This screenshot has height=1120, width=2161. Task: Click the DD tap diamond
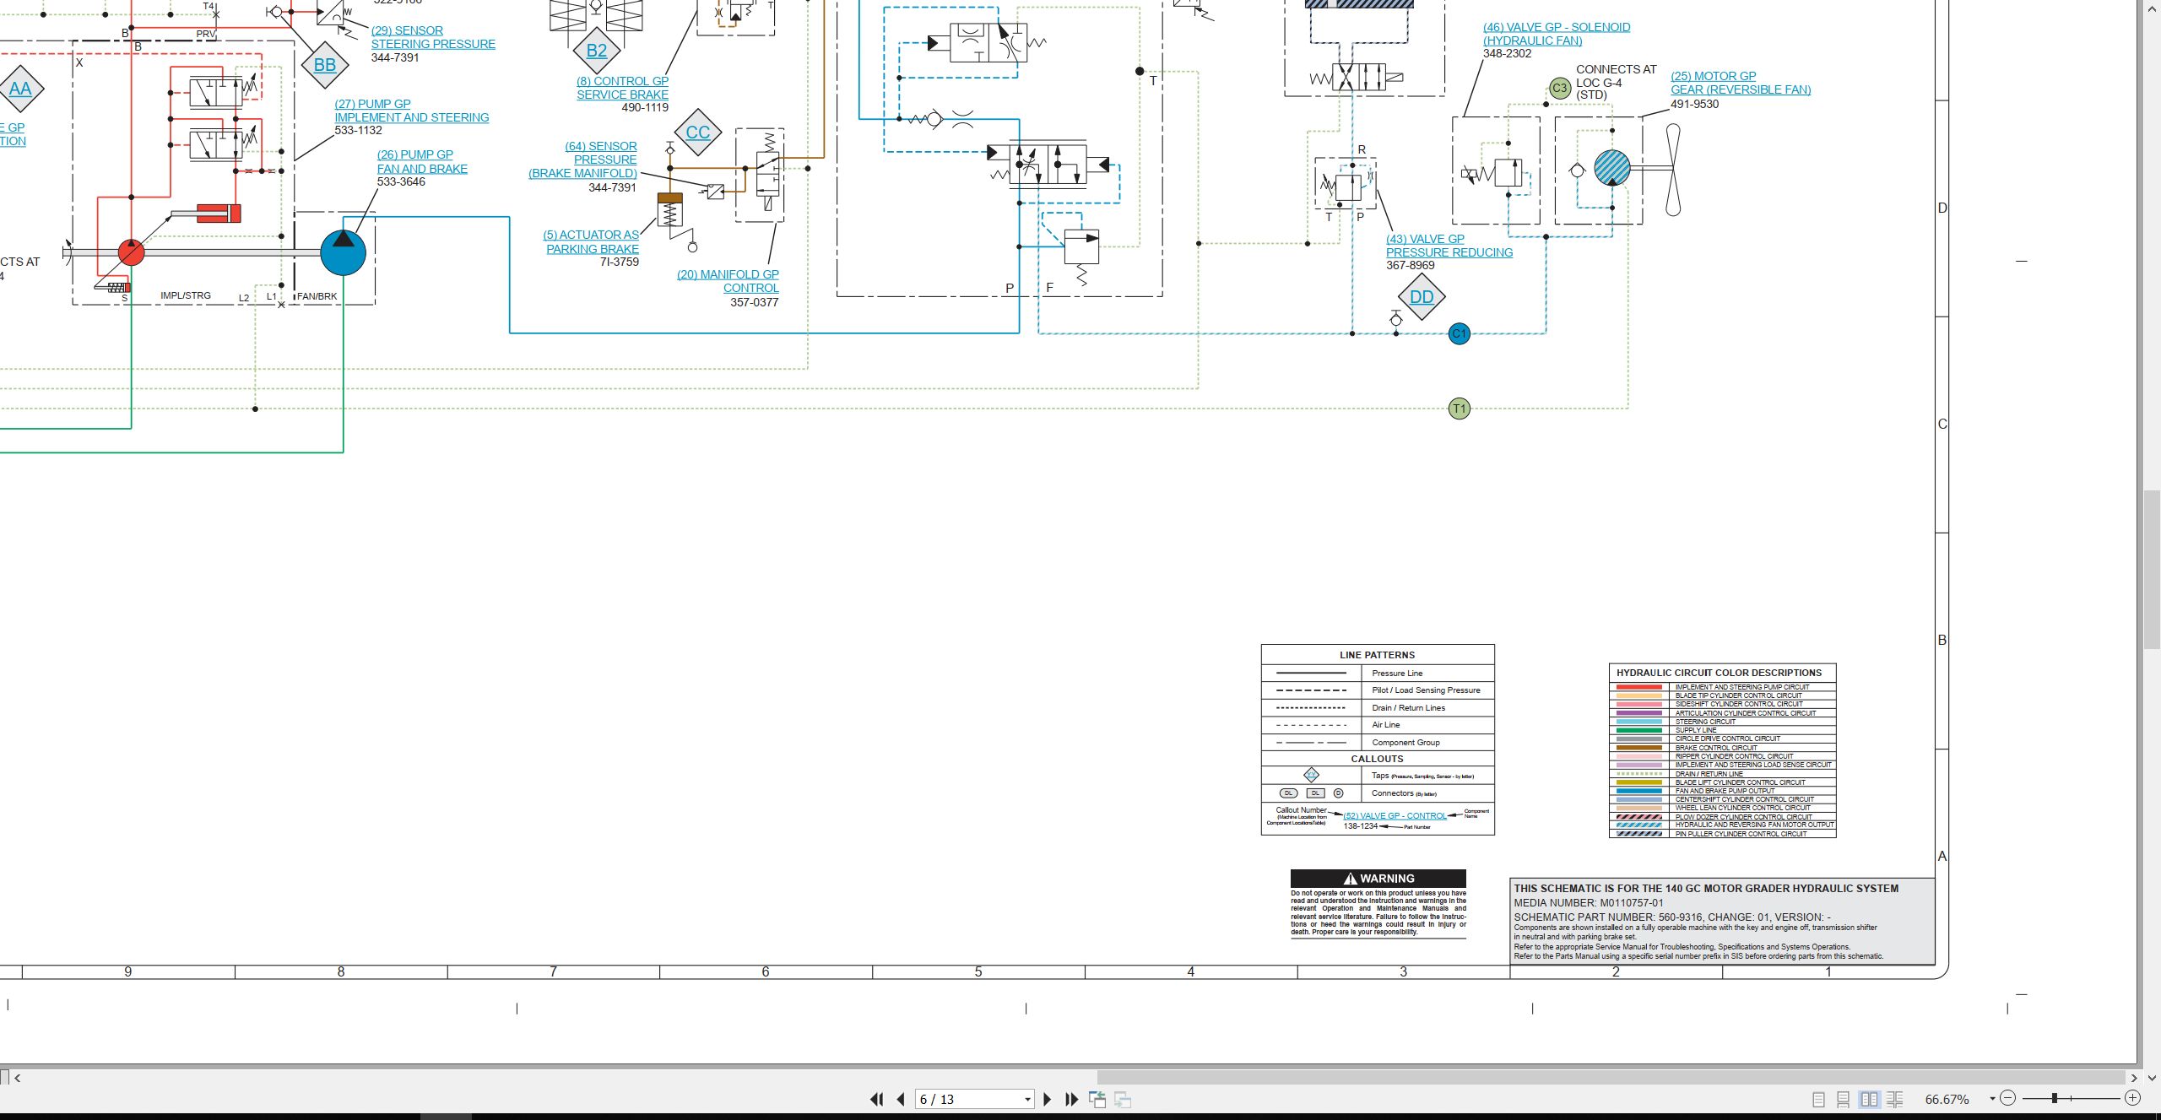point(1422,297)
